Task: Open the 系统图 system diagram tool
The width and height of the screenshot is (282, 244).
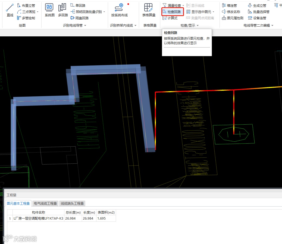Action: tap(49, 10)
